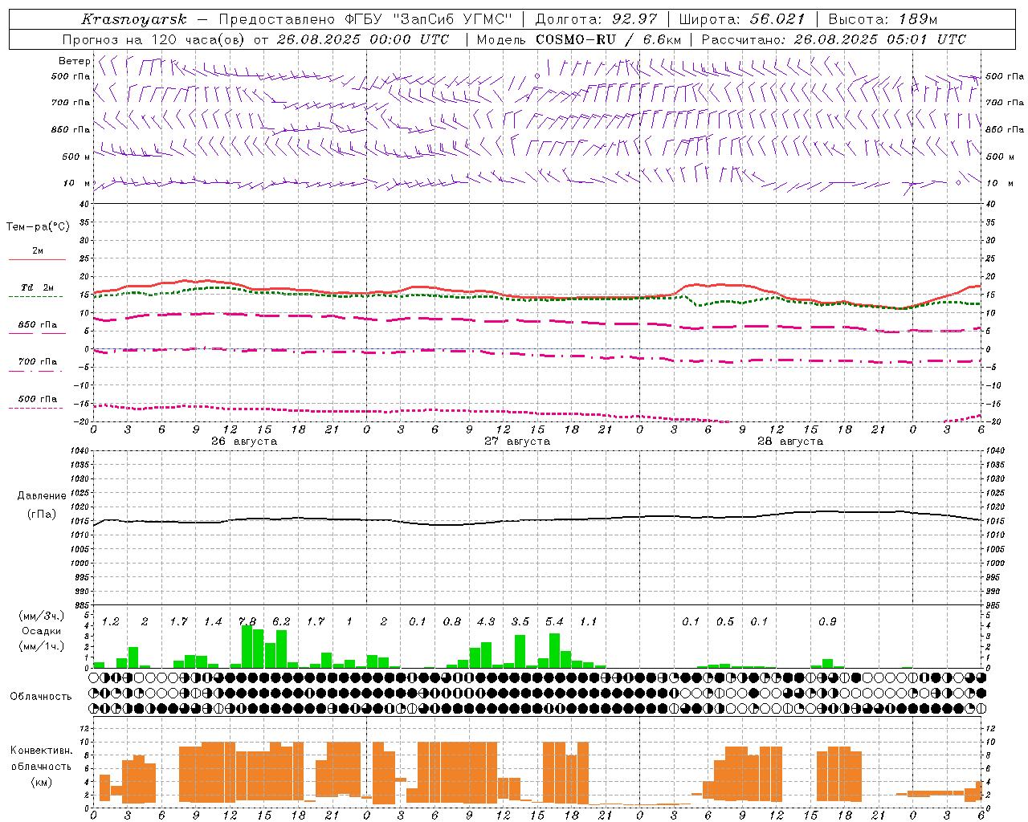
Task: Select the Тем-ра(°C) panel label
Action: click(x=39, y=227)
